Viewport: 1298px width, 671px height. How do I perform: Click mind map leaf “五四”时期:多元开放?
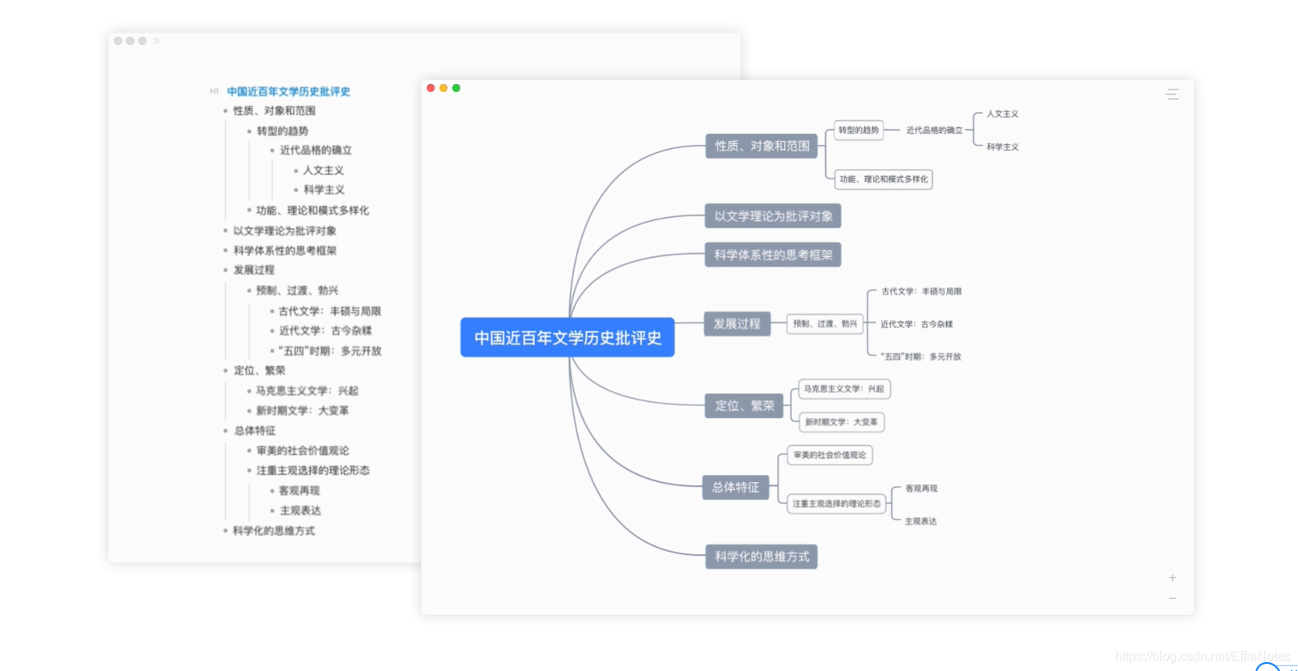pos(920,356)
